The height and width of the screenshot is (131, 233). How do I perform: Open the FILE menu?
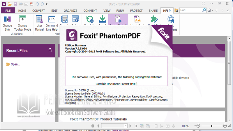(8, 11)
